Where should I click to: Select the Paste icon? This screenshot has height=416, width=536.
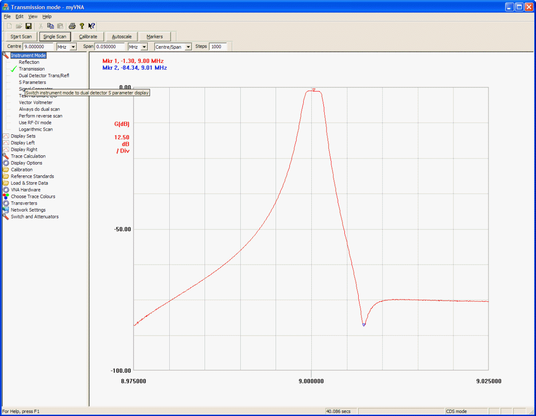coord(60,26)
